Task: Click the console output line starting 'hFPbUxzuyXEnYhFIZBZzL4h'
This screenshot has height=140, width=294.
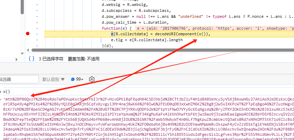Action: (x=149, y=114)
